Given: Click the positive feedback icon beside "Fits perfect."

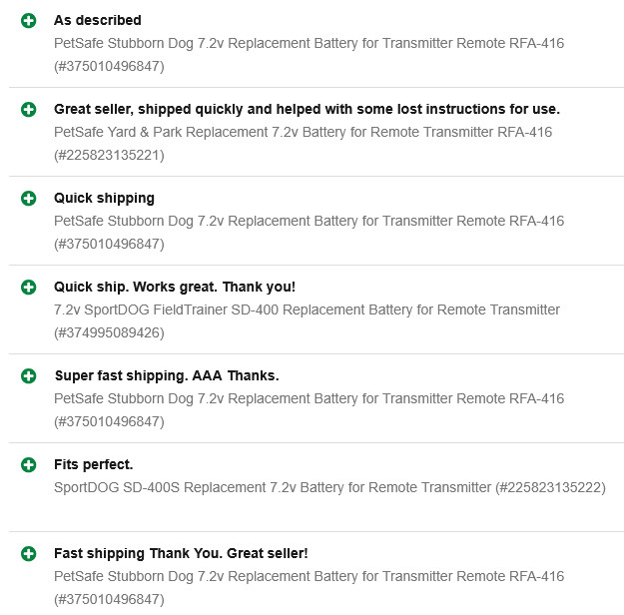Looking at the screenshot, I should (28, 464).
